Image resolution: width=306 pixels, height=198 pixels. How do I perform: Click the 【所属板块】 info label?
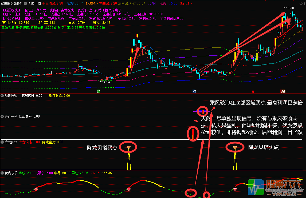point(11,10)
